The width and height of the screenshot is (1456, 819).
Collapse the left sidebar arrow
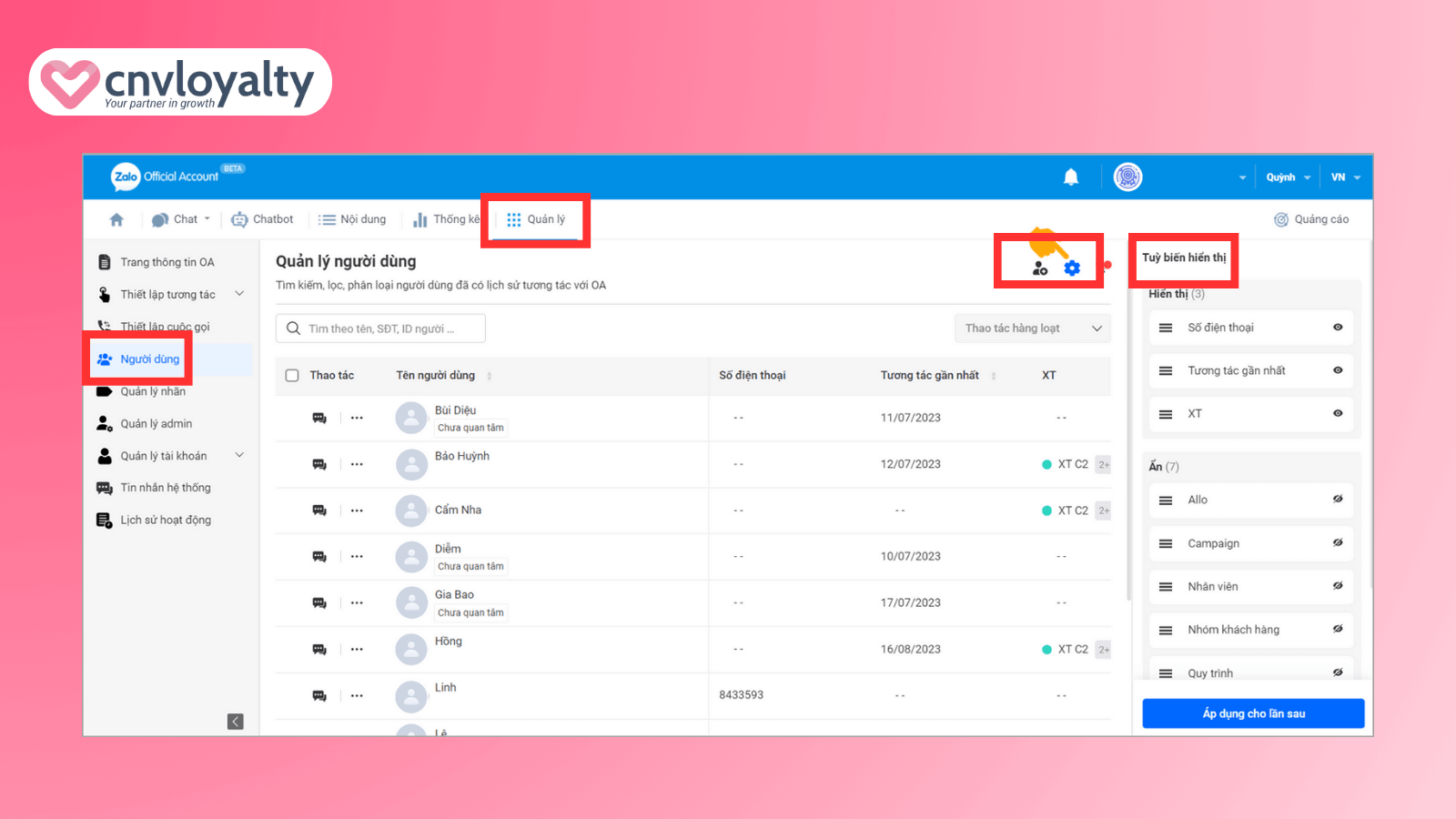[235, 722]
